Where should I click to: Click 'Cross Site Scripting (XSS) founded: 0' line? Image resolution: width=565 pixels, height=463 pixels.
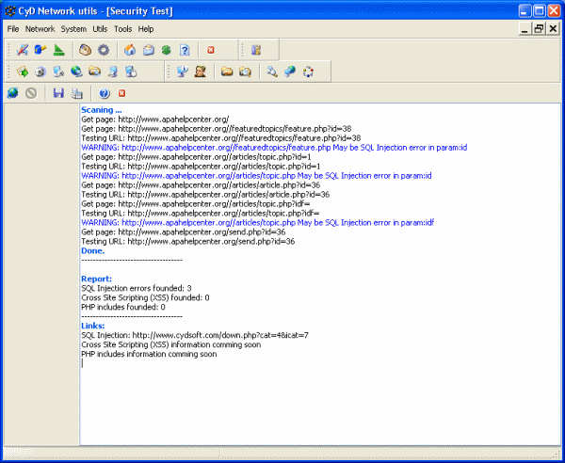click(x=145, y=297)
